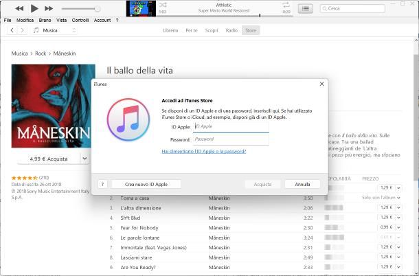Image resolution: width=419 pixels, height=276 pixels.
Task: Switch to the Scopri tab
Action: tap(212, 30)
